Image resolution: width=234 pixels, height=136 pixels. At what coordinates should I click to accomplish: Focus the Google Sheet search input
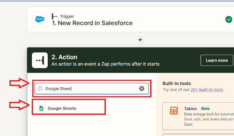92,88
